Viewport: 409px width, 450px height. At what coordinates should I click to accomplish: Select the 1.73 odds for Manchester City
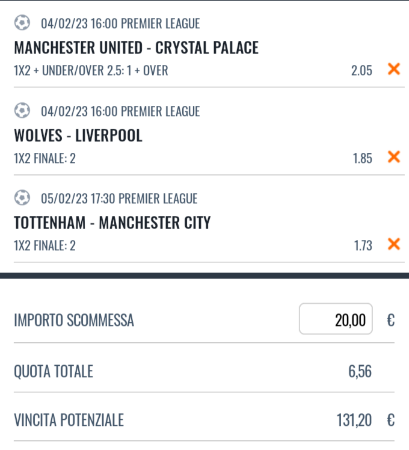pos(362,245)
